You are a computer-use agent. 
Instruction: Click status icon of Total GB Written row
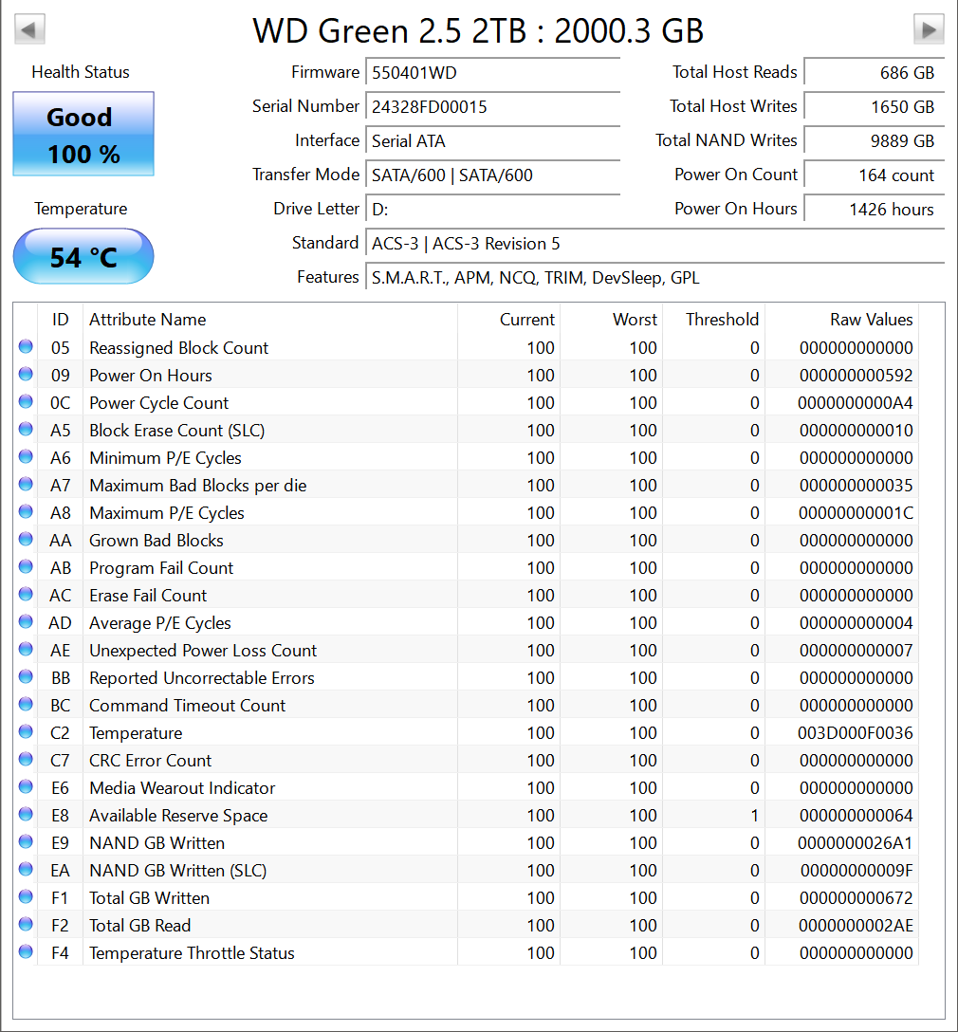(x=26, y=896)
